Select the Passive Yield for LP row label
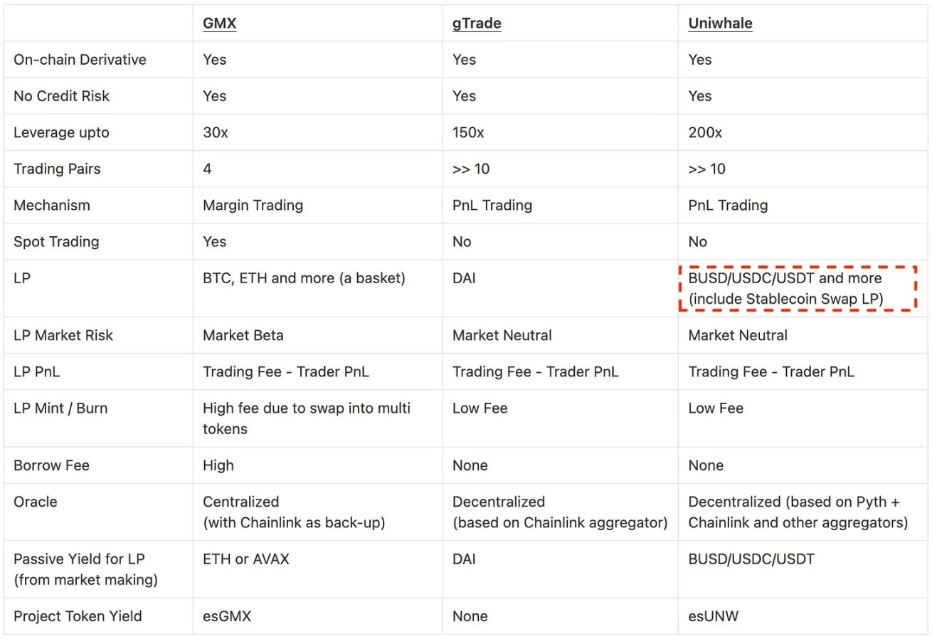The width and height of the screenshot is (932, 639). click(85, 569)
